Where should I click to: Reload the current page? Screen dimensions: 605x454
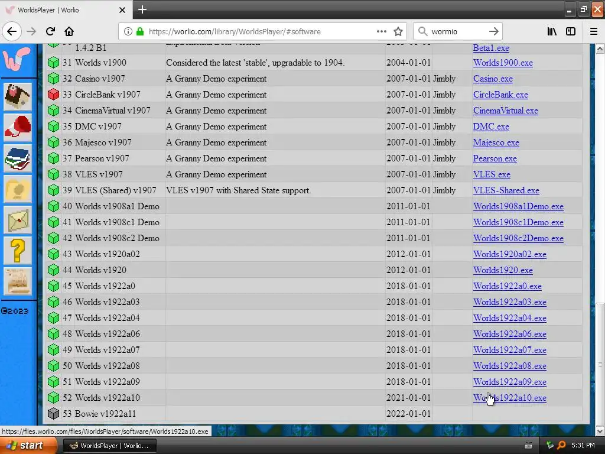[x=50, y=31]
